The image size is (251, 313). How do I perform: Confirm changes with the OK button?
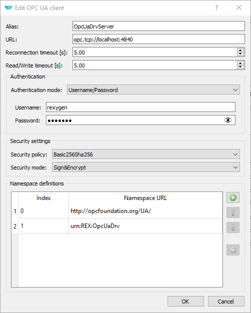185,301
